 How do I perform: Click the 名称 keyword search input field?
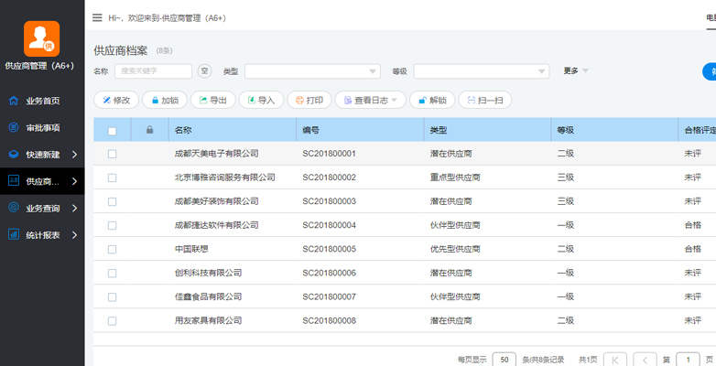pos(152,71)
